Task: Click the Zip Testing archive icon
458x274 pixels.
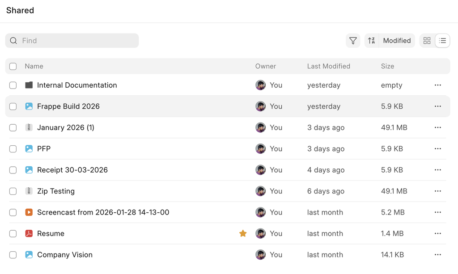Action: (29, 191)
